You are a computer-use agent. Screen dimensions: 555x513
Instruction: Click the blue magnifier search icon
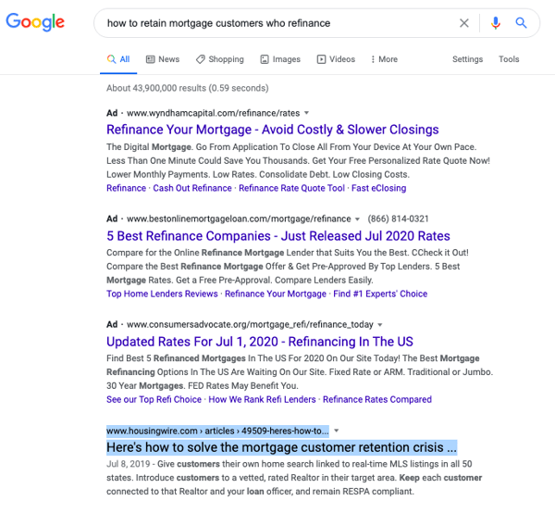click(x=521, y=23)
